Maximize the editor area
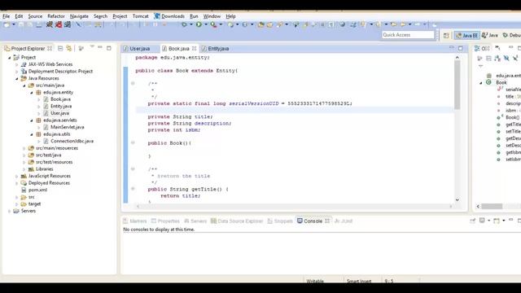Screen dimensions: 521x293 [x=461, y=48]
